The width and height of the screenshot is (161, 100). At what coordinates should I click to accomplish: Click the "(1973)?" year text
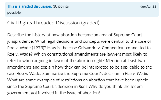[39, 48]
